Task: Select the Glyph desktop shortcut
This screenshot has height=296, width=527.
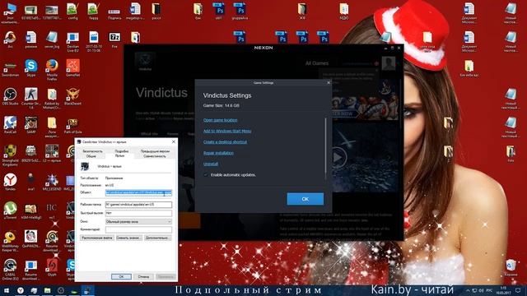Action: coord(52,268)
